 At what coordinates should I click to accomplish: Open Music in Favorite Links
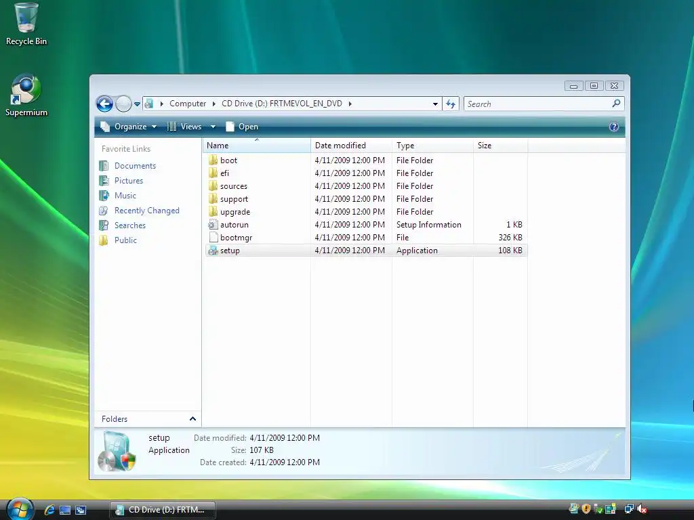(118, 196)
